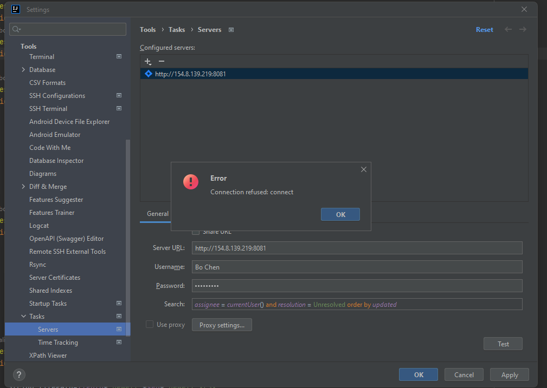This screenshot has height=388, width=547.
Task: Click the Jira server diamond icon
Action: click(x=148, y=74)
